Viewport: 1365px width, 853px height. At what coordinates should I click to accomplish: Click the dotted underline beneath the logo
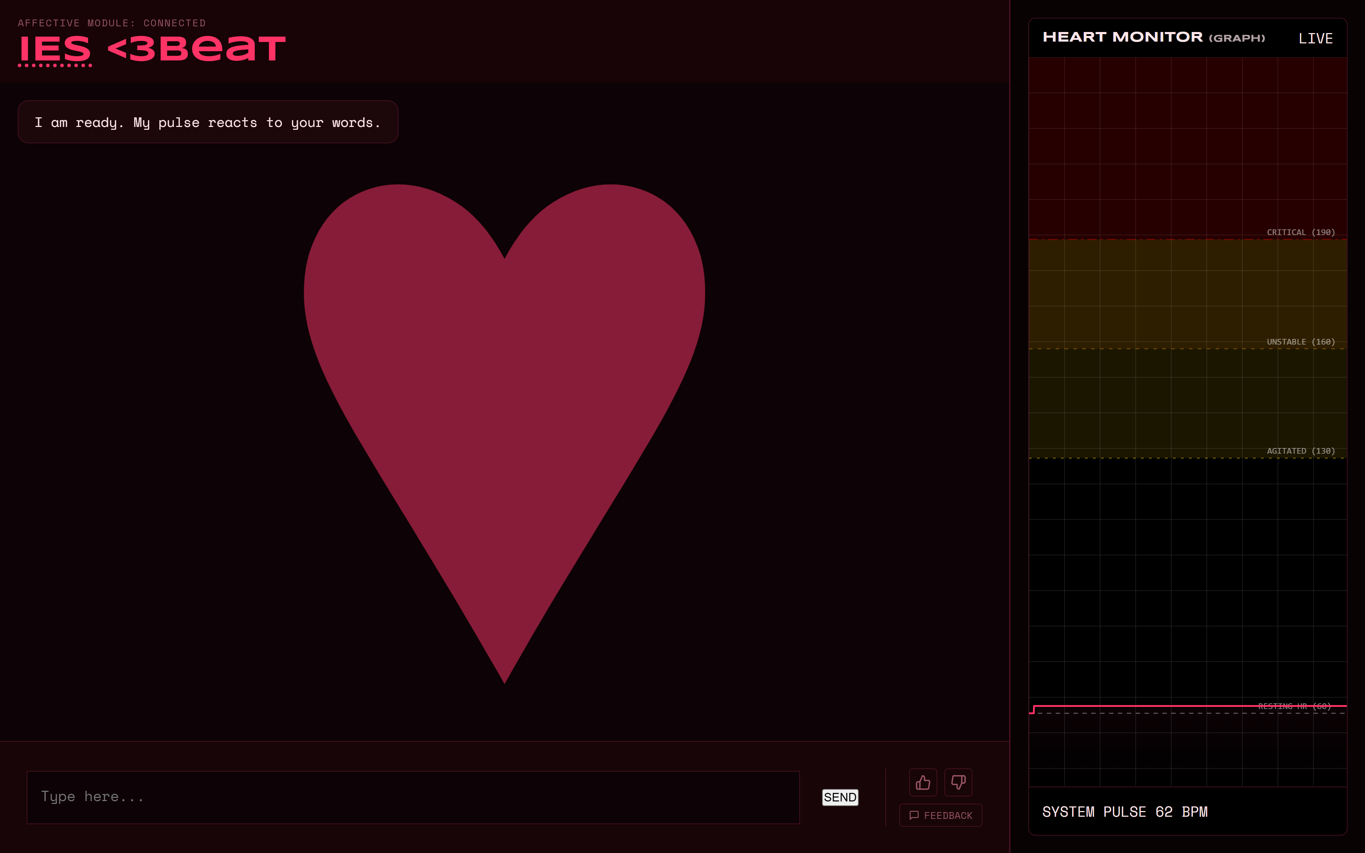point(55,66)
